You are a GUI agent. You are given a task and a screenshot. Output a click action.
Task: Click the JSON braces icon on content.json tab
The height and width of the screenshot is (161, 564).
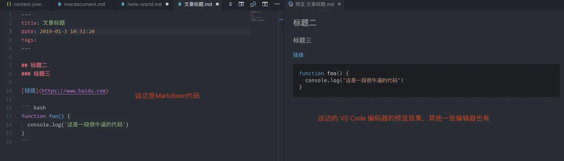pos(9,4)
